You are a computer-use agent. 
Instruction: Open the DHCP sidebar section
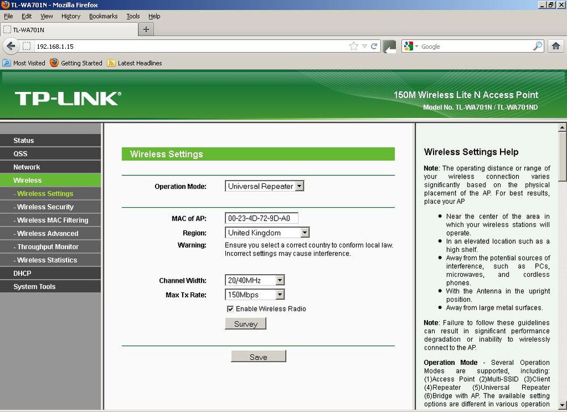51,273
